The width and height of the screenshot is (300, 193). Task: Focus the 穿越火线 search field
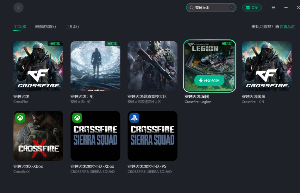pos(211,8)
